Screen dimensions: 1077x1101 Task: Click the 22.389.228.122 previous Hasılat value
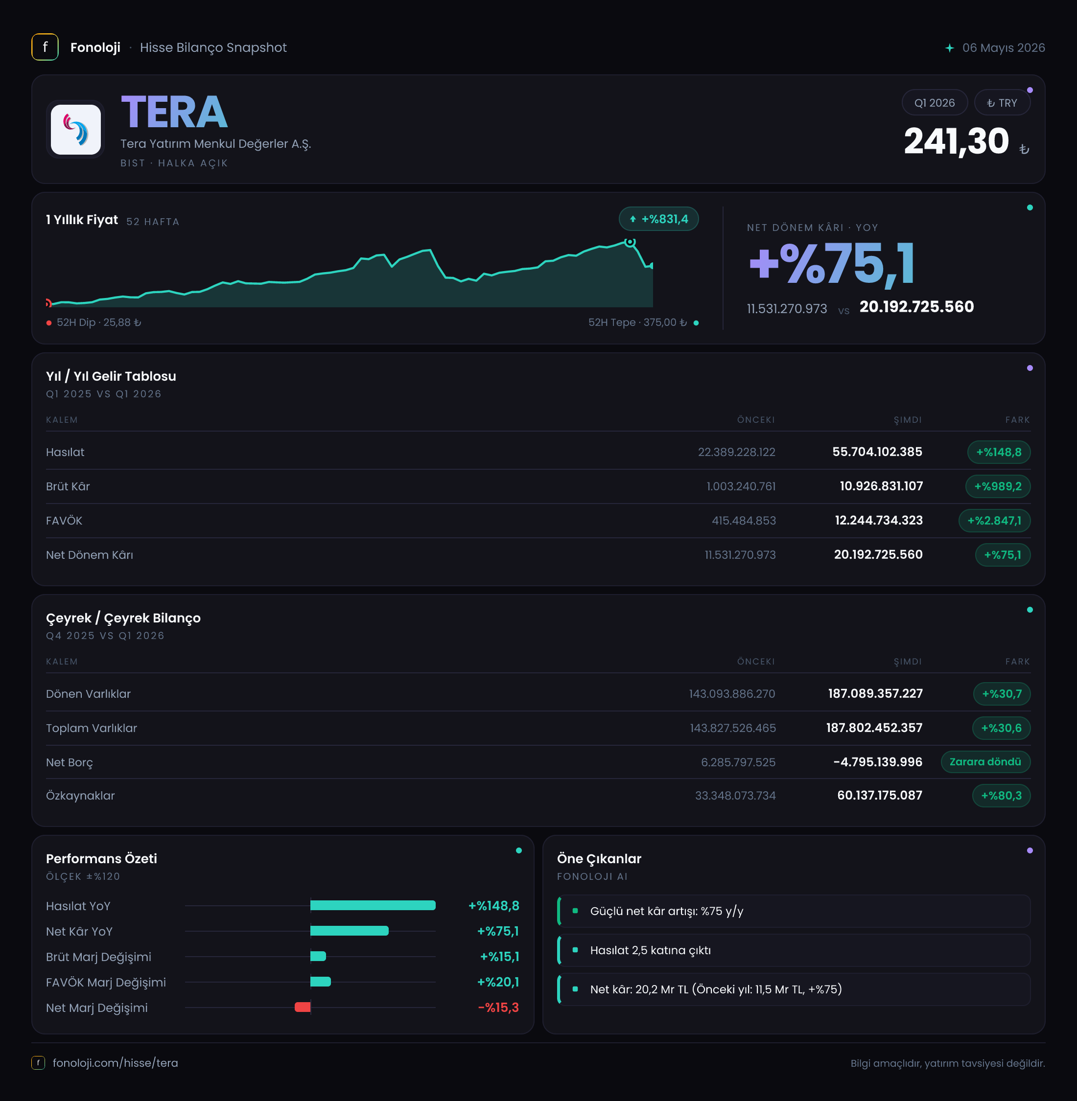click(736, 452)
